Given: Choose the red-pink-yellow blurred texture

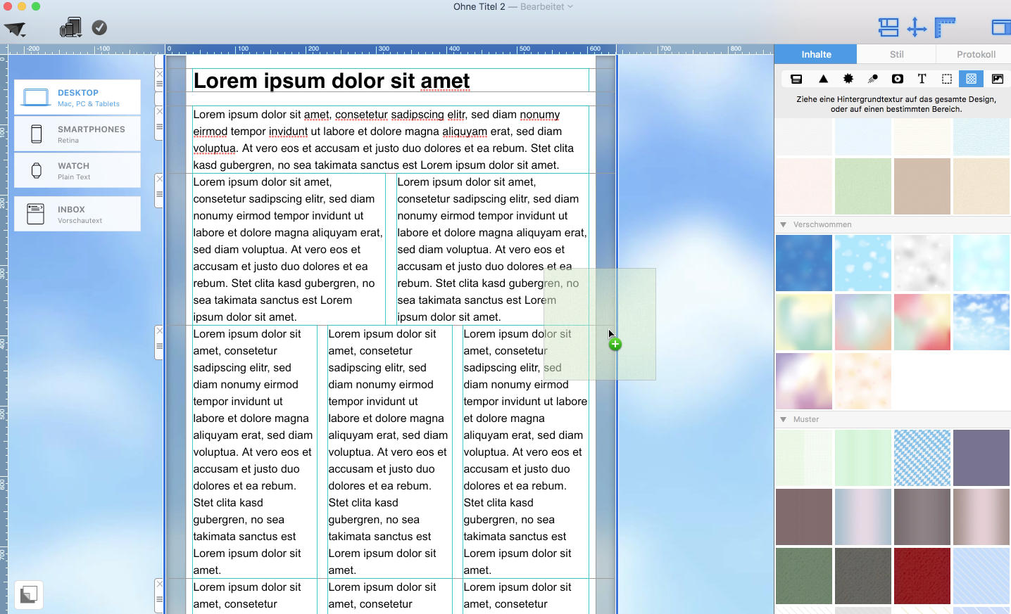Looking at the screenshot, I should pos(922,322).
